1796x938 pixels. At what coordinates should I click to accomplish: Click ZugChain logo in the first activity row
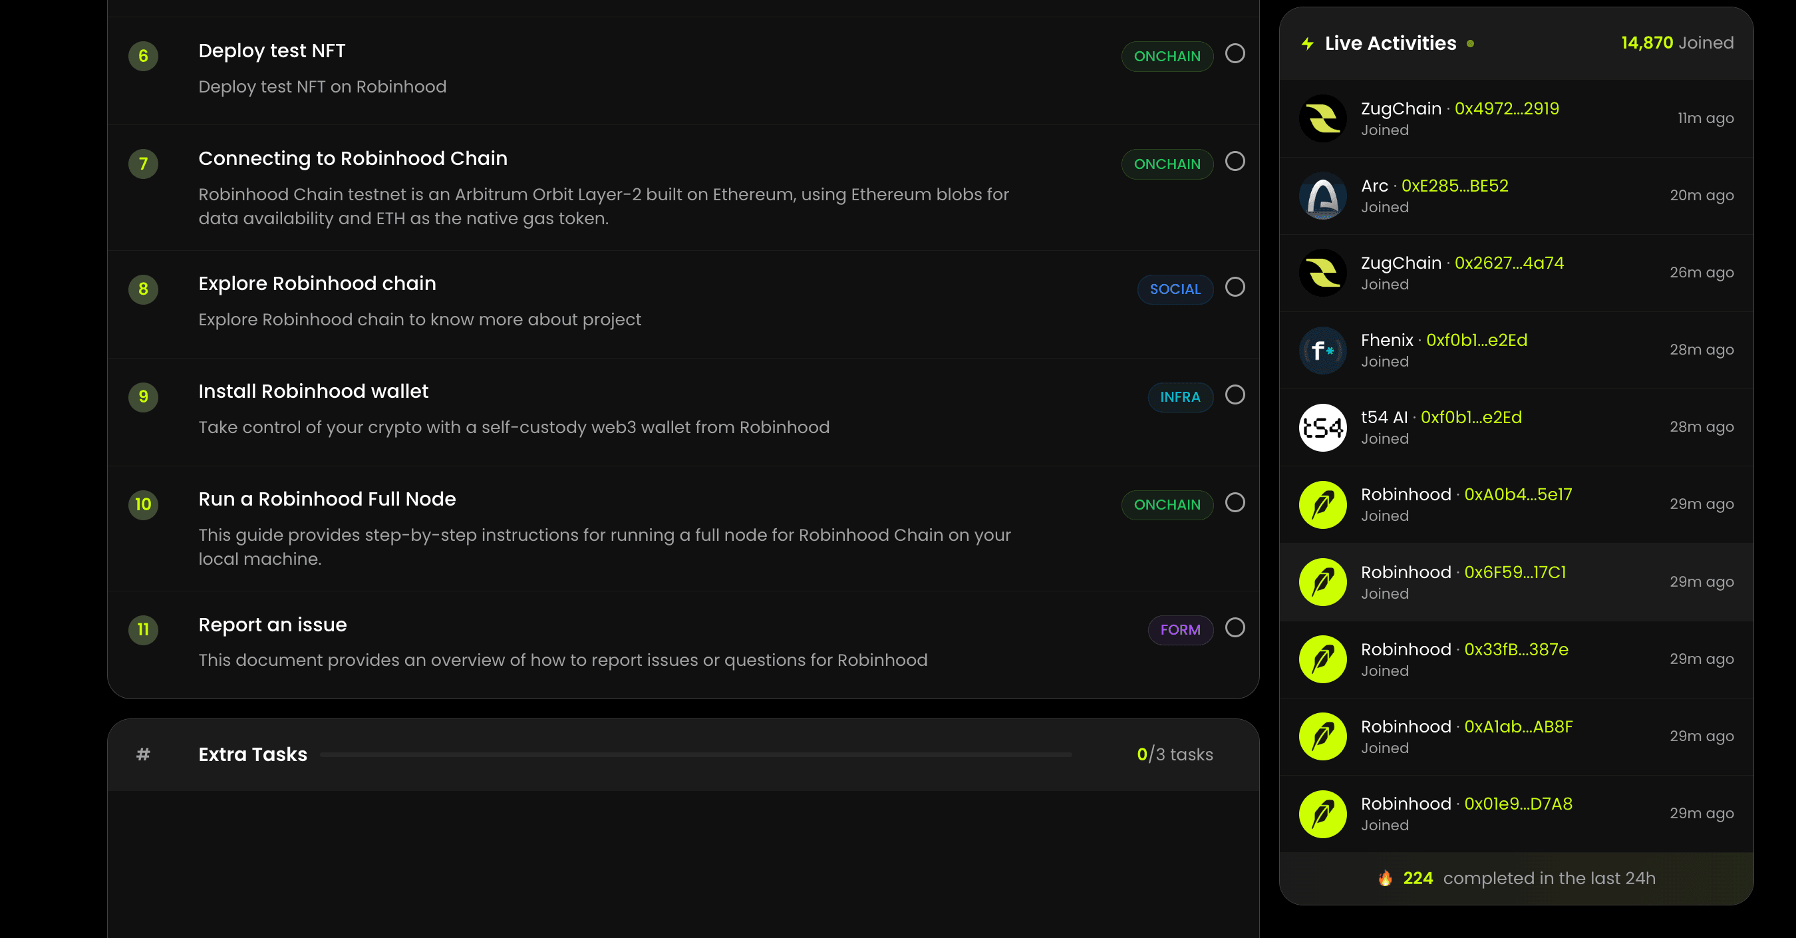tap(1322, 118)
